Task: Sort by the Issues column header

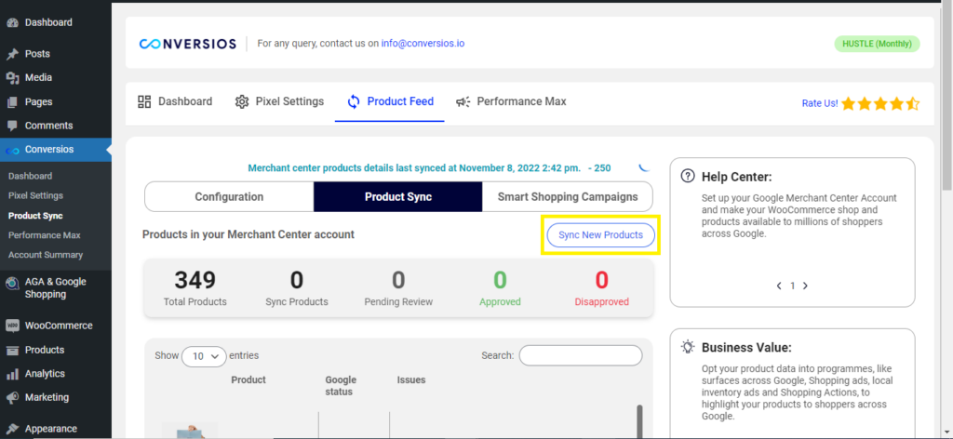Action: (x=411, y=379)
